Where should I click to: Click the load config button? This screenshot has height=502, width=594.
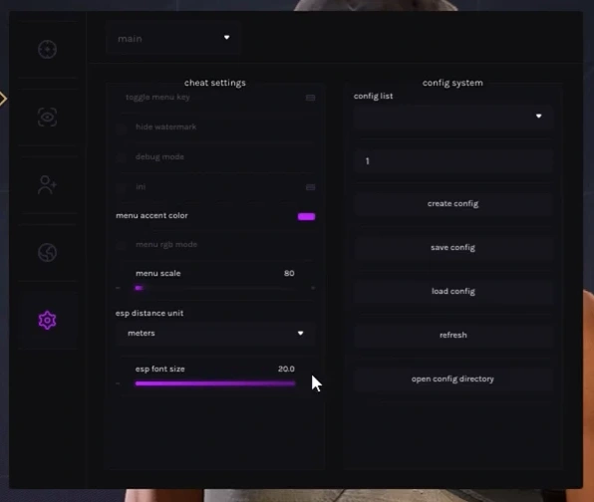pyautogui.click(x=453, y=292)
